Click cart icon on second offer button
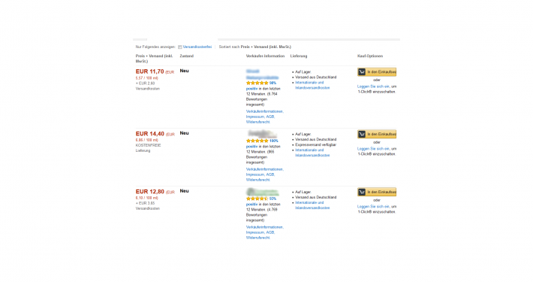533x282 pixels. click(362, 134)
